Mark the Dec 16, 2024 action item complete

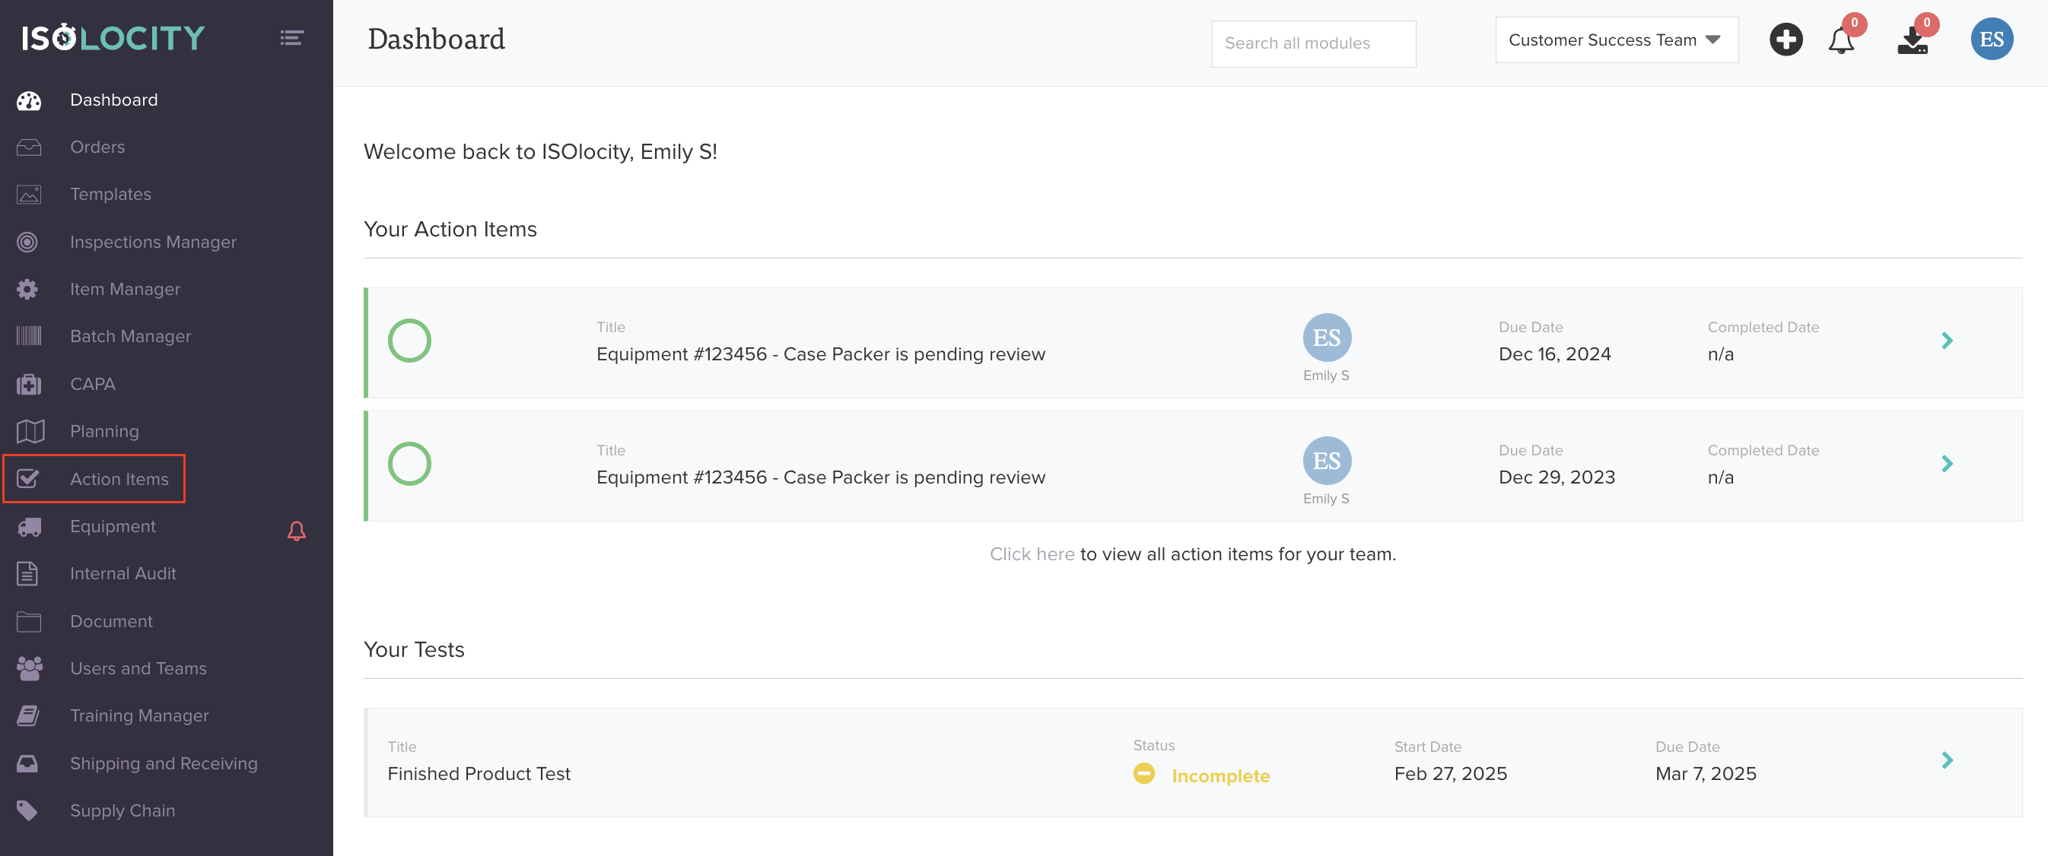tap(409, 341)
